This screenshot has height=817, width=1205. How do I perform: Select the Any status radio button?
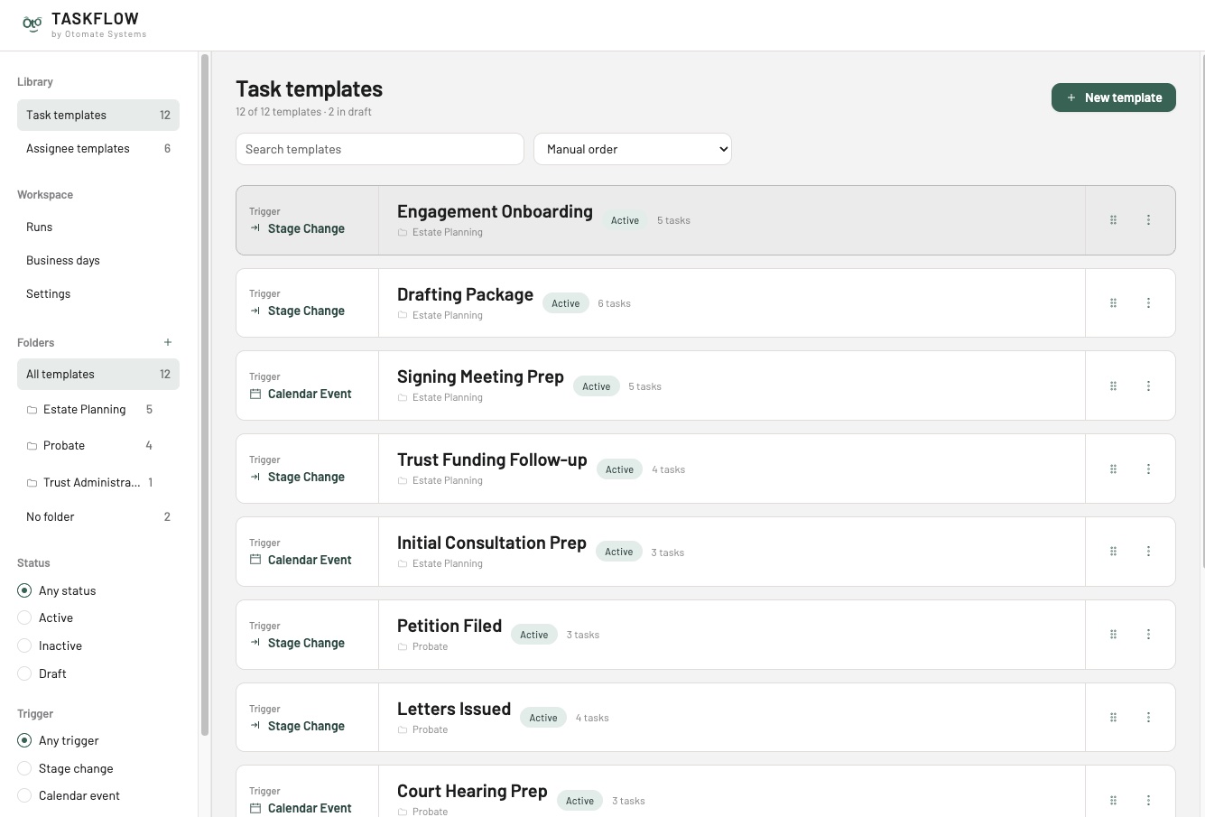[24, 590]
